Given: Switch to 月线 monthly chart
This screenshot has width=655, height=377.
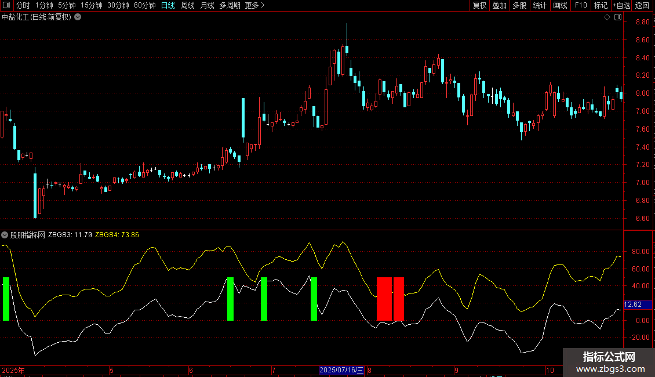Looking at the screenshot, I should point(207,5).
